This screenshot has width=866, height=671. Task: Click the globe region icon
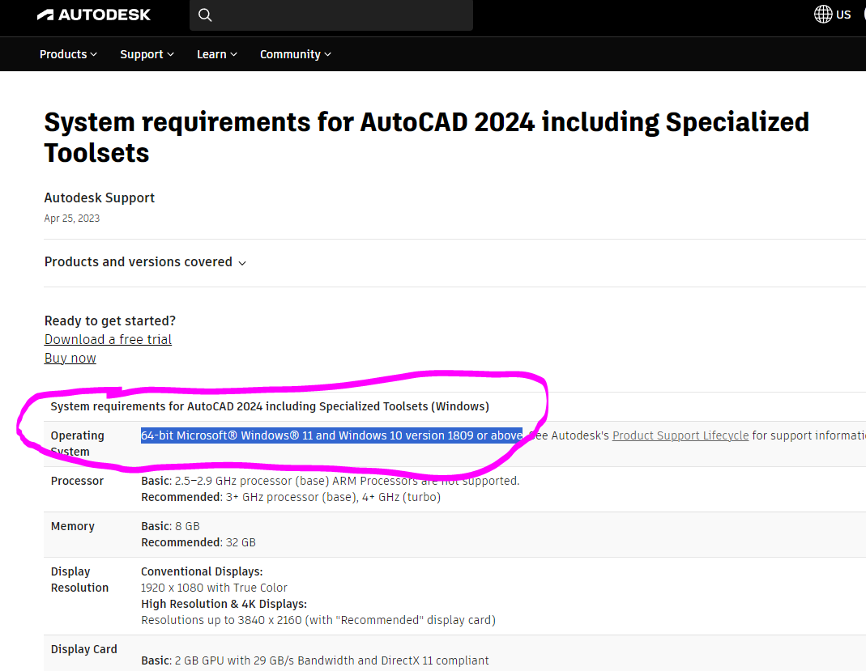coord(822,14)
